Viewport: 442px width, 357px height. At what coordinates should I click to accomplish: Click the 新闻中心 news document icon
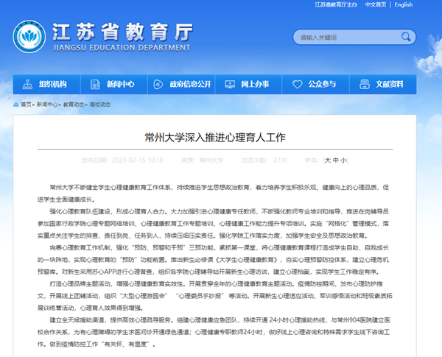[x=95, y=84]
